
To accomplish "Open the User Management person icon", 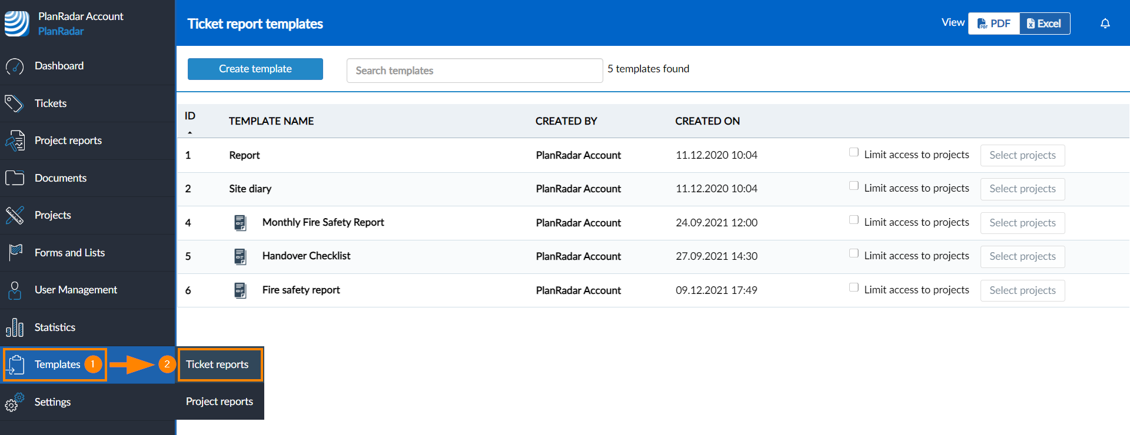I will [x=15, y=290].
